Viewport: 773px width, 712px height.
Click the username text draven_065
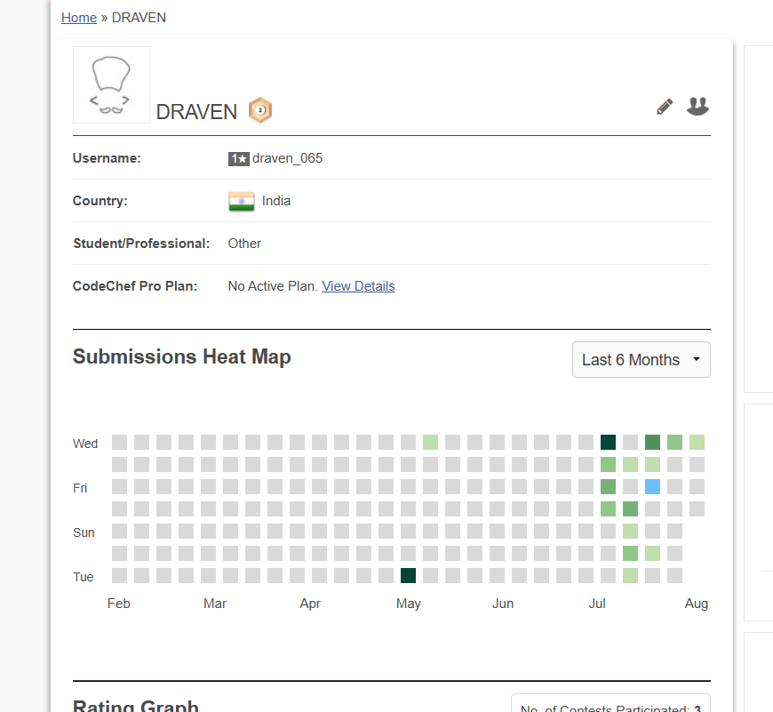coord(287,158)
